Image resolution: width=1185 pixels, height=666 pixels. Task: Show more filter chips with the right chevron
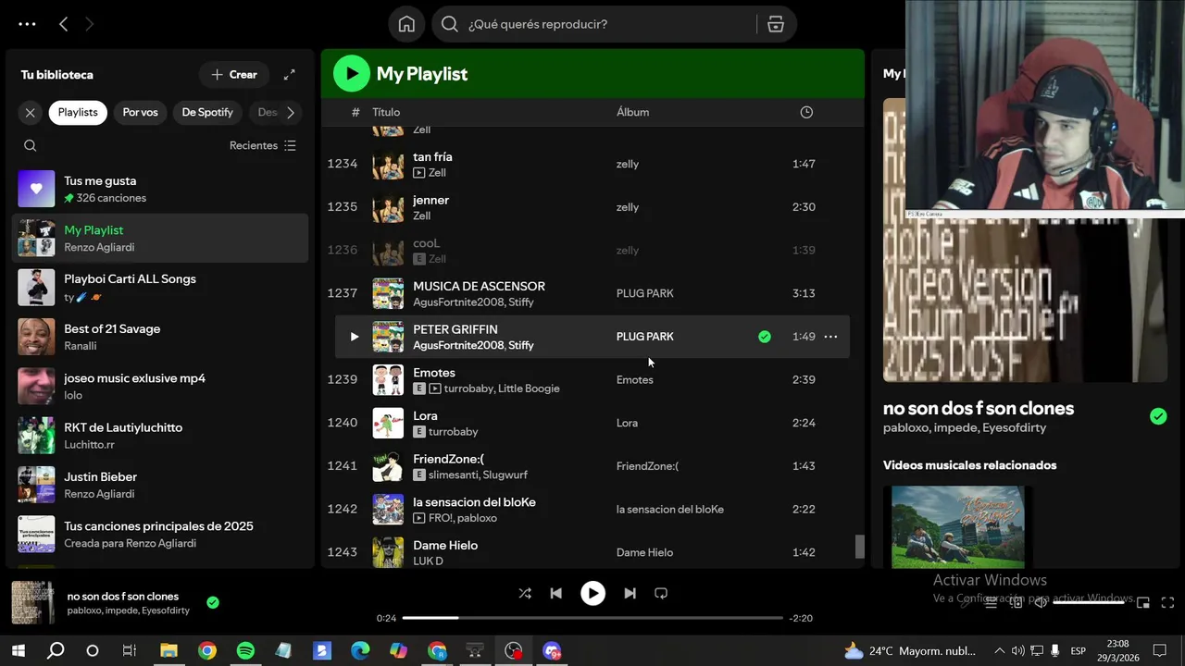pos(291,113)
